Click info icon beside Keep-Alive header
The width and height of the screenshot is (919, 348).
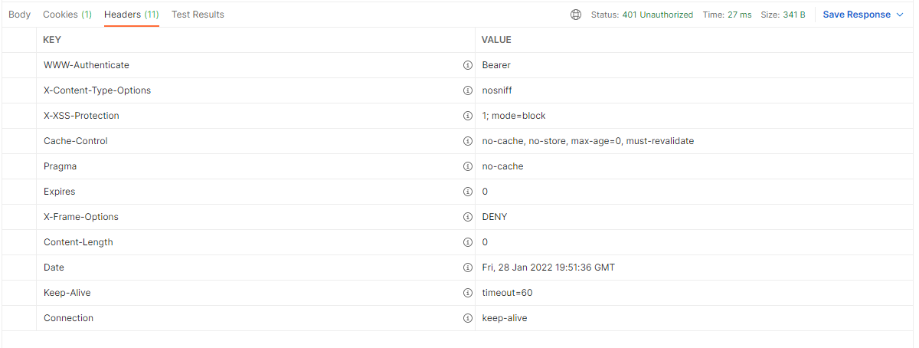coord(467,293)
